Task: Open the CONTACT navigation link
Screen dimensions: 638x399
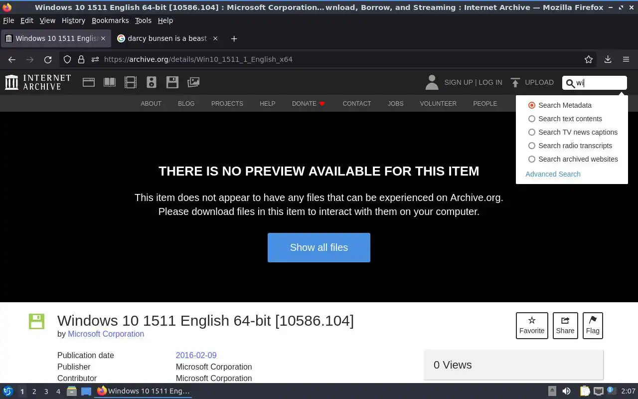Action: coord(357,104)
